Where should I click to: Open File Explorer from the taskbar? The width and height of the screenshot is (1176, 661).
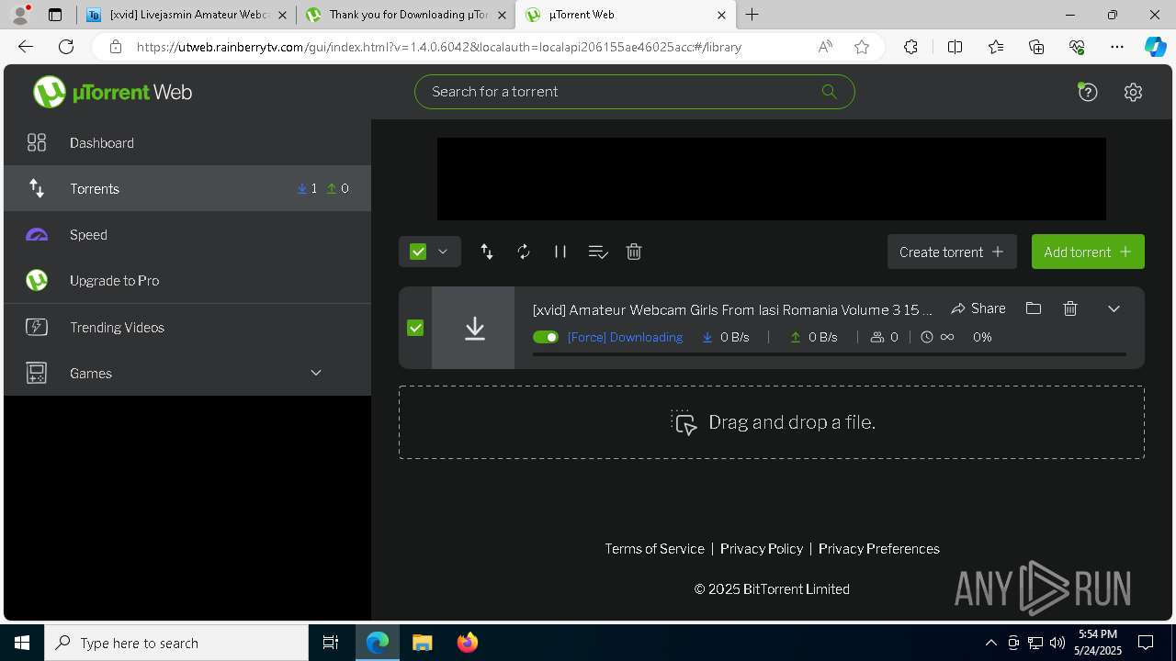[423, 643]
